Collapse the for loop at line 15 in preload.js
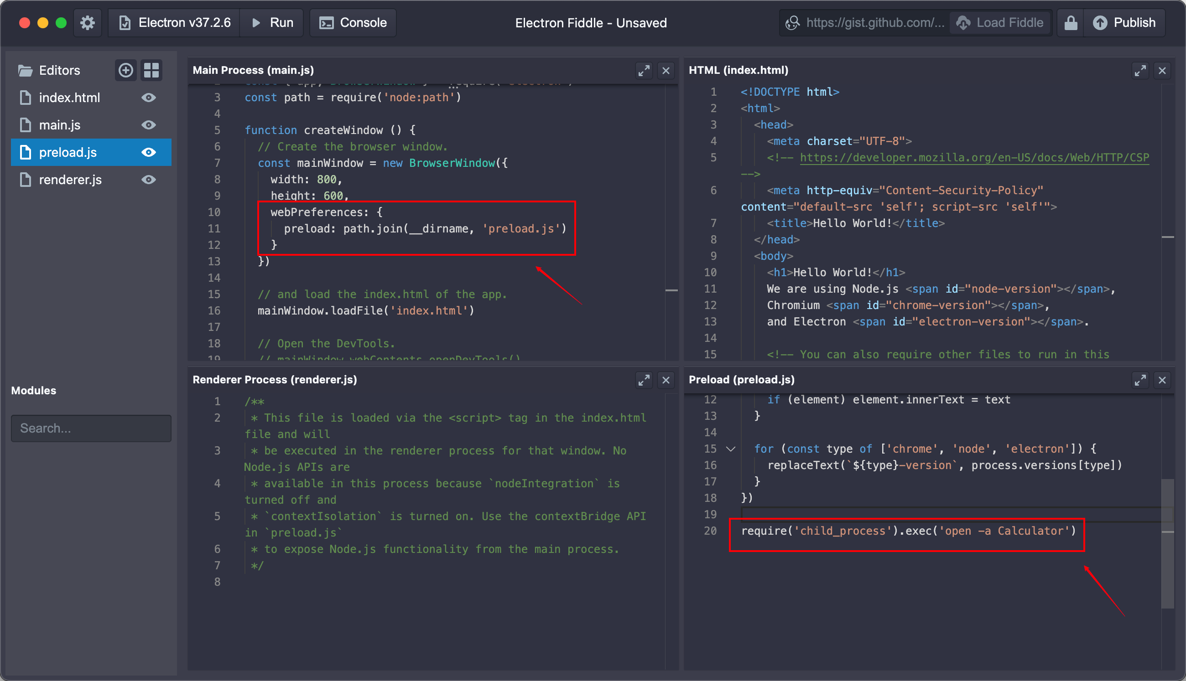The width and height of the screenshot is (1186, 681). (731, 449)
